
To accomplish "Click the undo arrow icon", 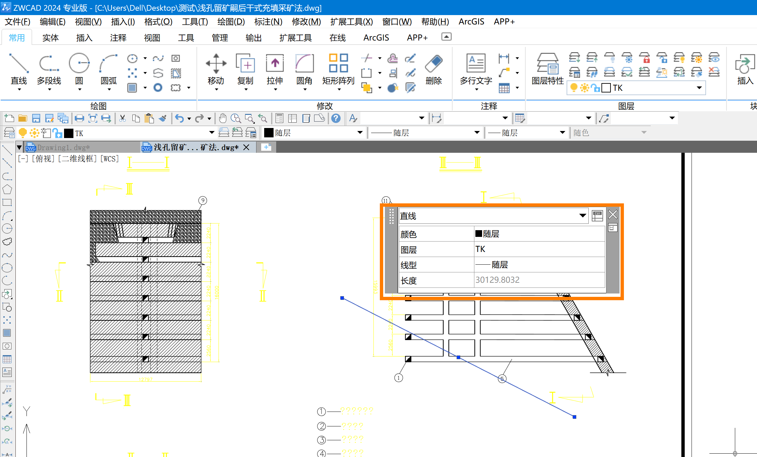I will (179, 118).
